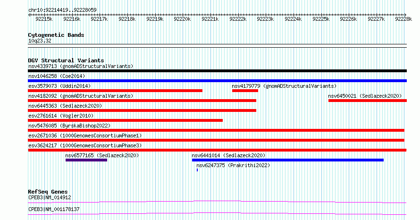
Task: Click the 92227k ruler tick label
Action: [x=376, y=19]
